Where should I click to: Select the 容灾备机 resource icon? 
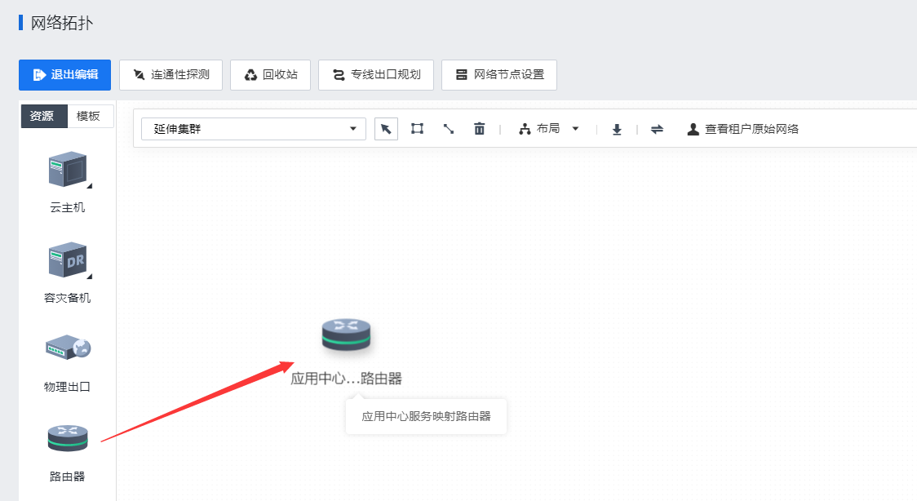(x=67, y=260)
